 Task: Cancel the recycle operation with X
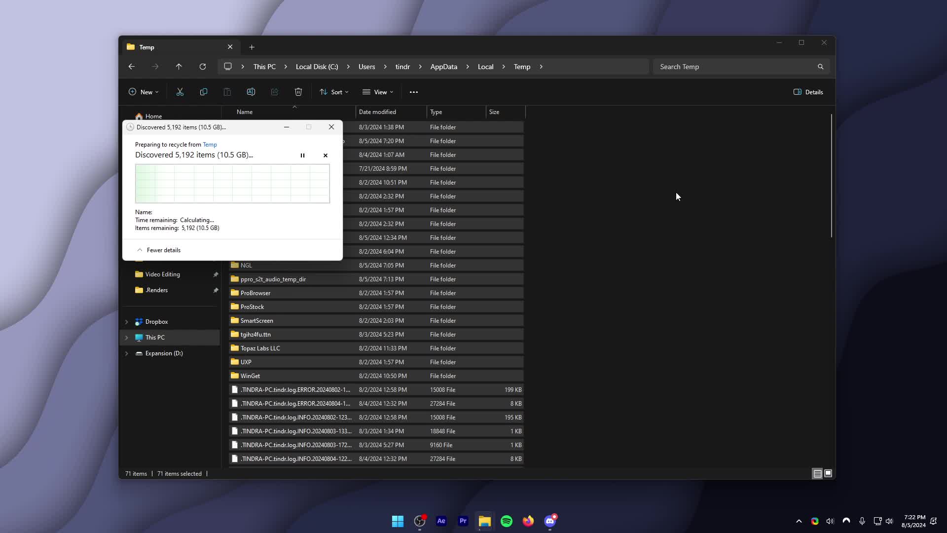click(326, 155)
